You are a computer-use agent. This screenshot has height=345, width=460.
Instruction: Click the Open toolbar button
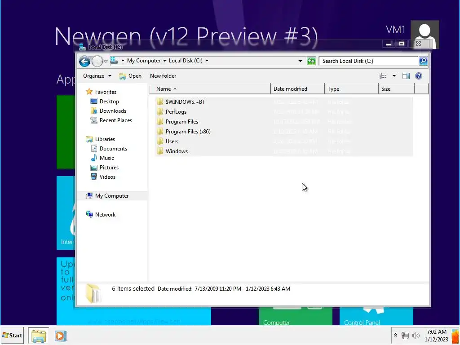point(130,76)
